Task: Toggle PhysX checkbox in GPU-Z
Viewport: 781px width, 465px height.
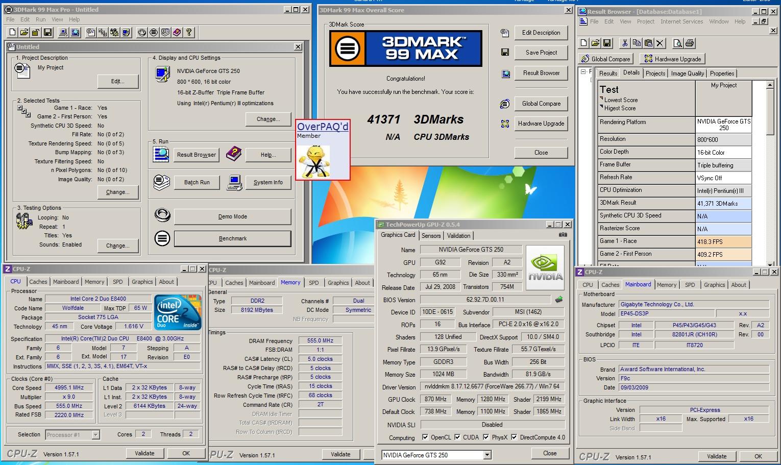Action: click(485, 437)
